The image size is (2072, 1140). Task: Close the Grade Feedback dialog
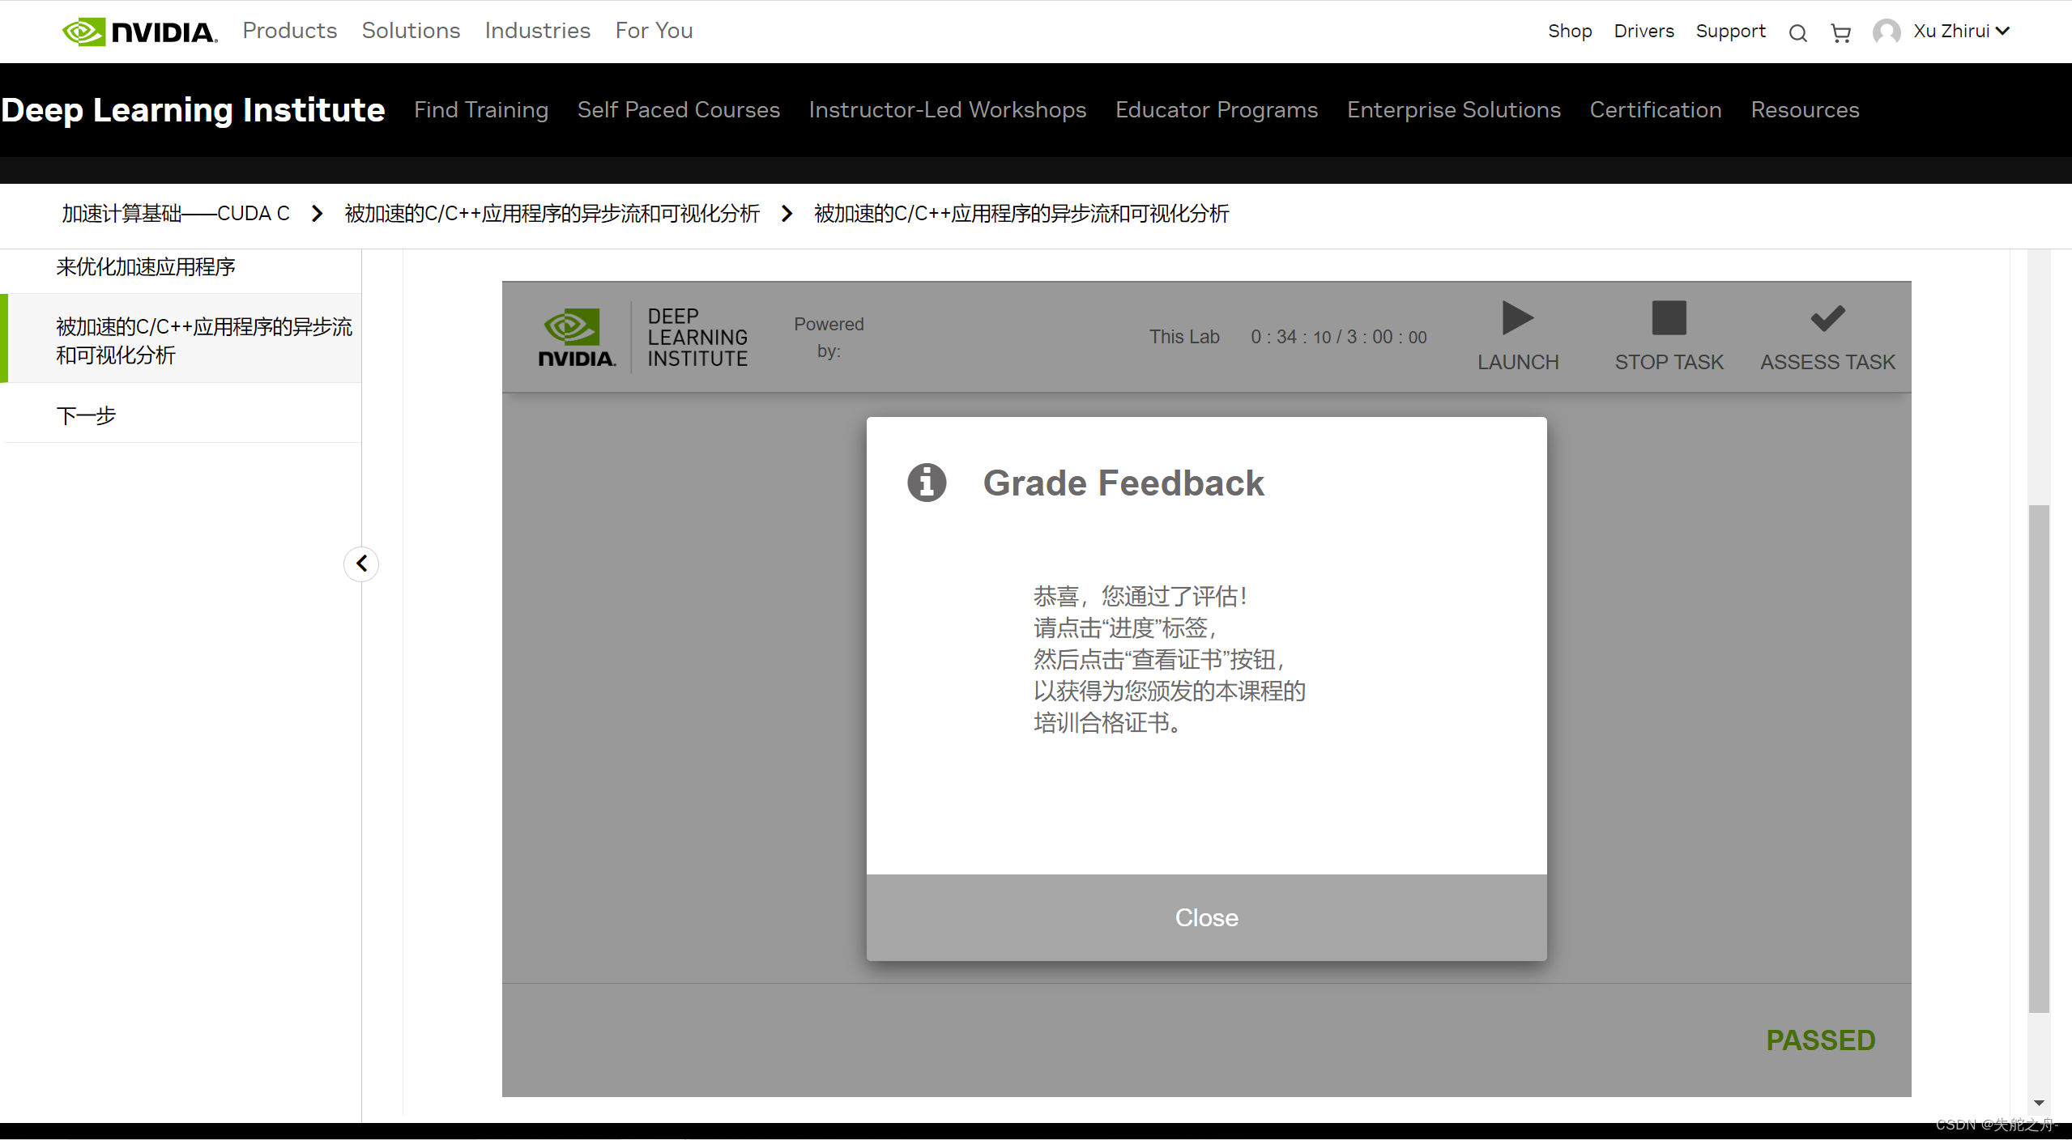click(x=1206, y=917)
